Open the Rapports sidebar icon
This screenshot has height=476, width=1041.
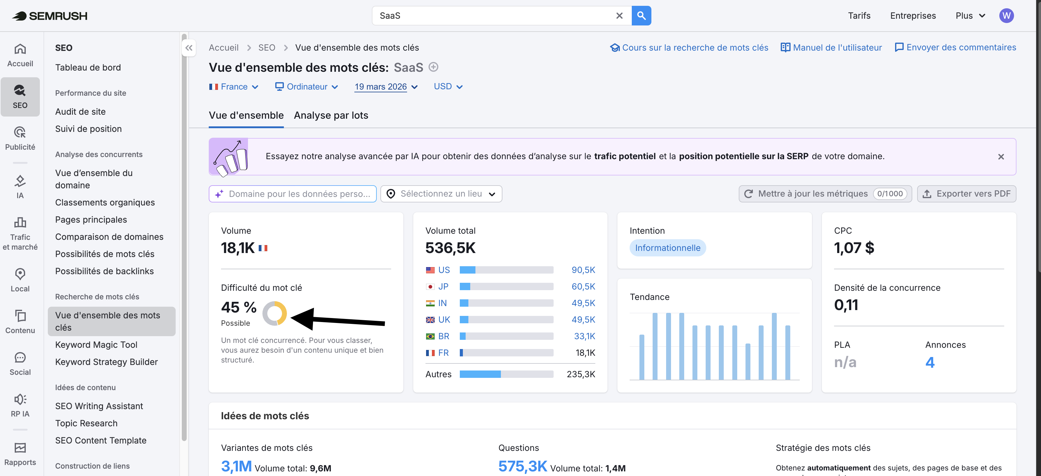(20, 454)
